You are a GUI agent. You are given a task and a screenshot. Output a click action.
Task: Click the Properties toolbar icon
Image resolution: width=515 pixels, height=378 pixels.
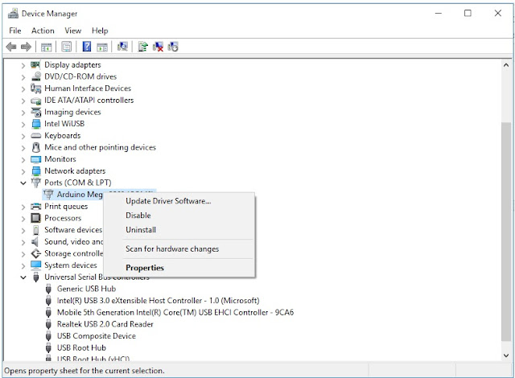[66, 47]
